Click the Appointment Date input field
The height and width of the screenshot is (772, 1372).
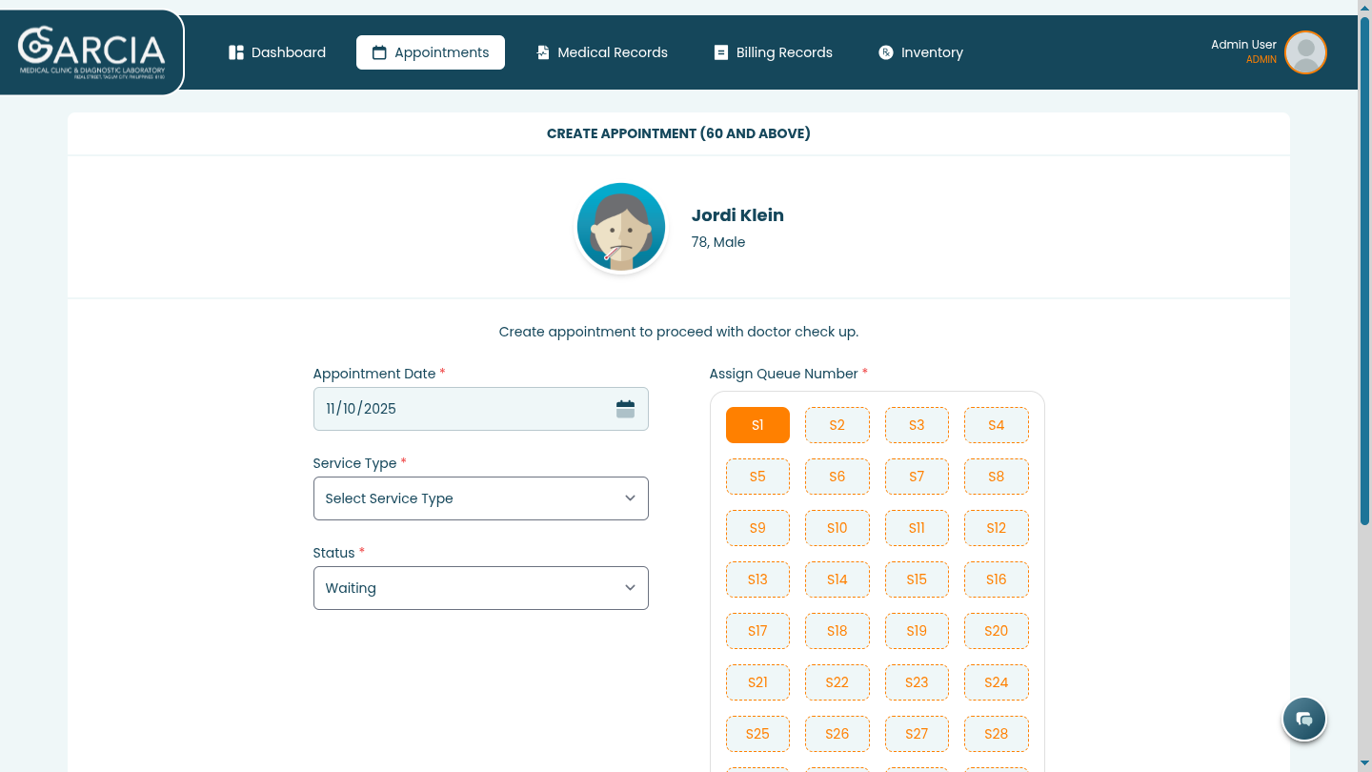click(x=462, y=409)
